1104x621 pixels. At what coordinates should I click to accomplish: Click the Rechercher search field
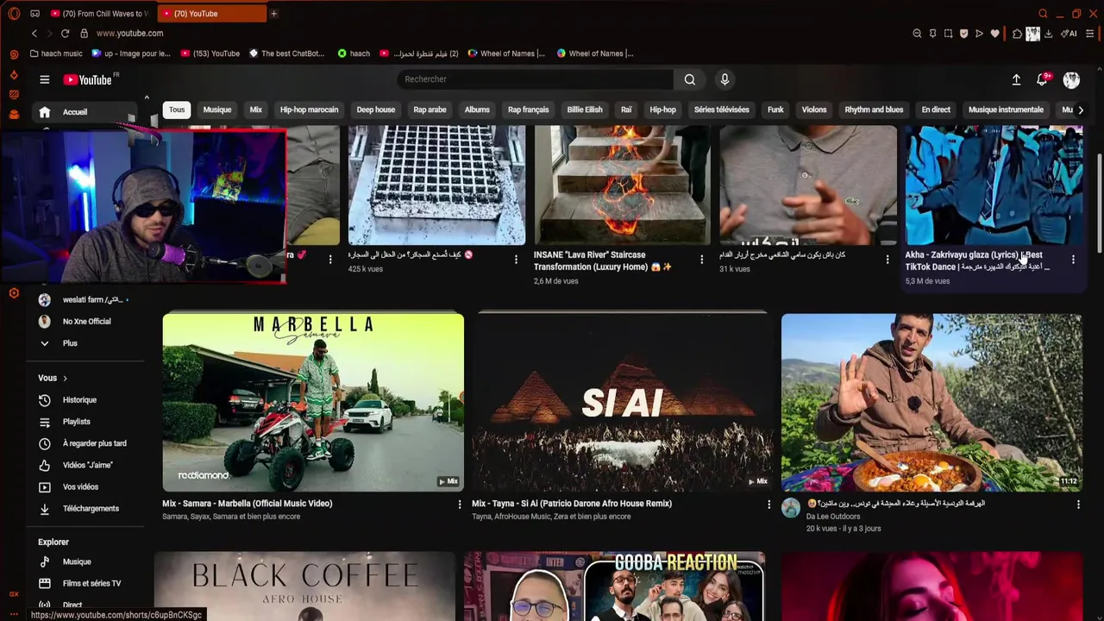[x=535, y=79]
